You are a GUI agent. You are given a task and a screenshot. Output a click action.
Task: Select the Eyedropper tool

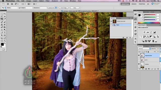click(5, 19)
